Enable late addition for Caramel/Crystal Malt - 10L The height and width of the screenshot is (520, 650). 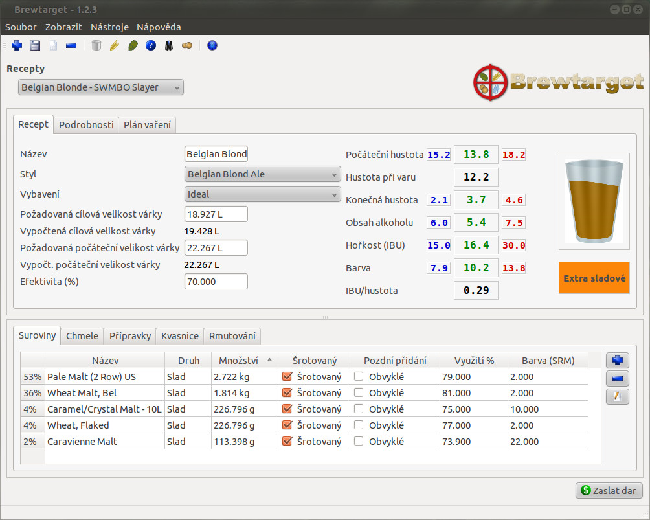click(359, 409)
